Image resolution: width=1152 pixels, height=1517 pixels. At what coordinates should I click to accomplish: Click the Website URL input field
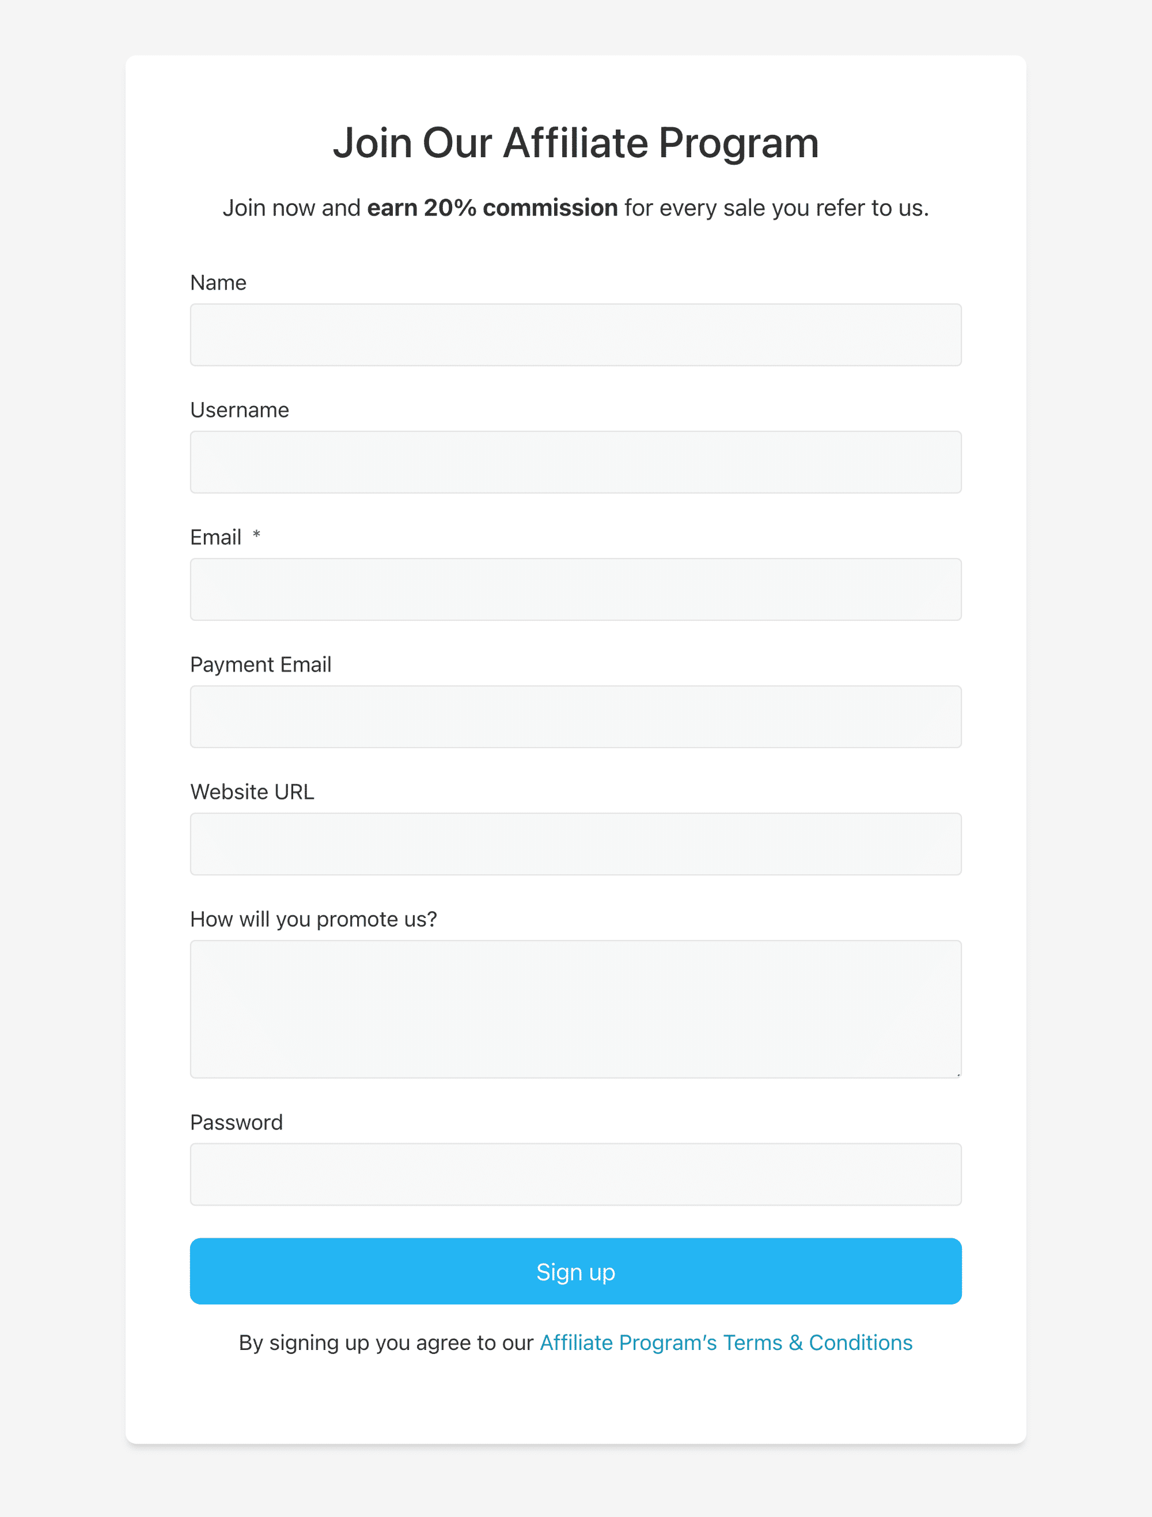(576, 844)
